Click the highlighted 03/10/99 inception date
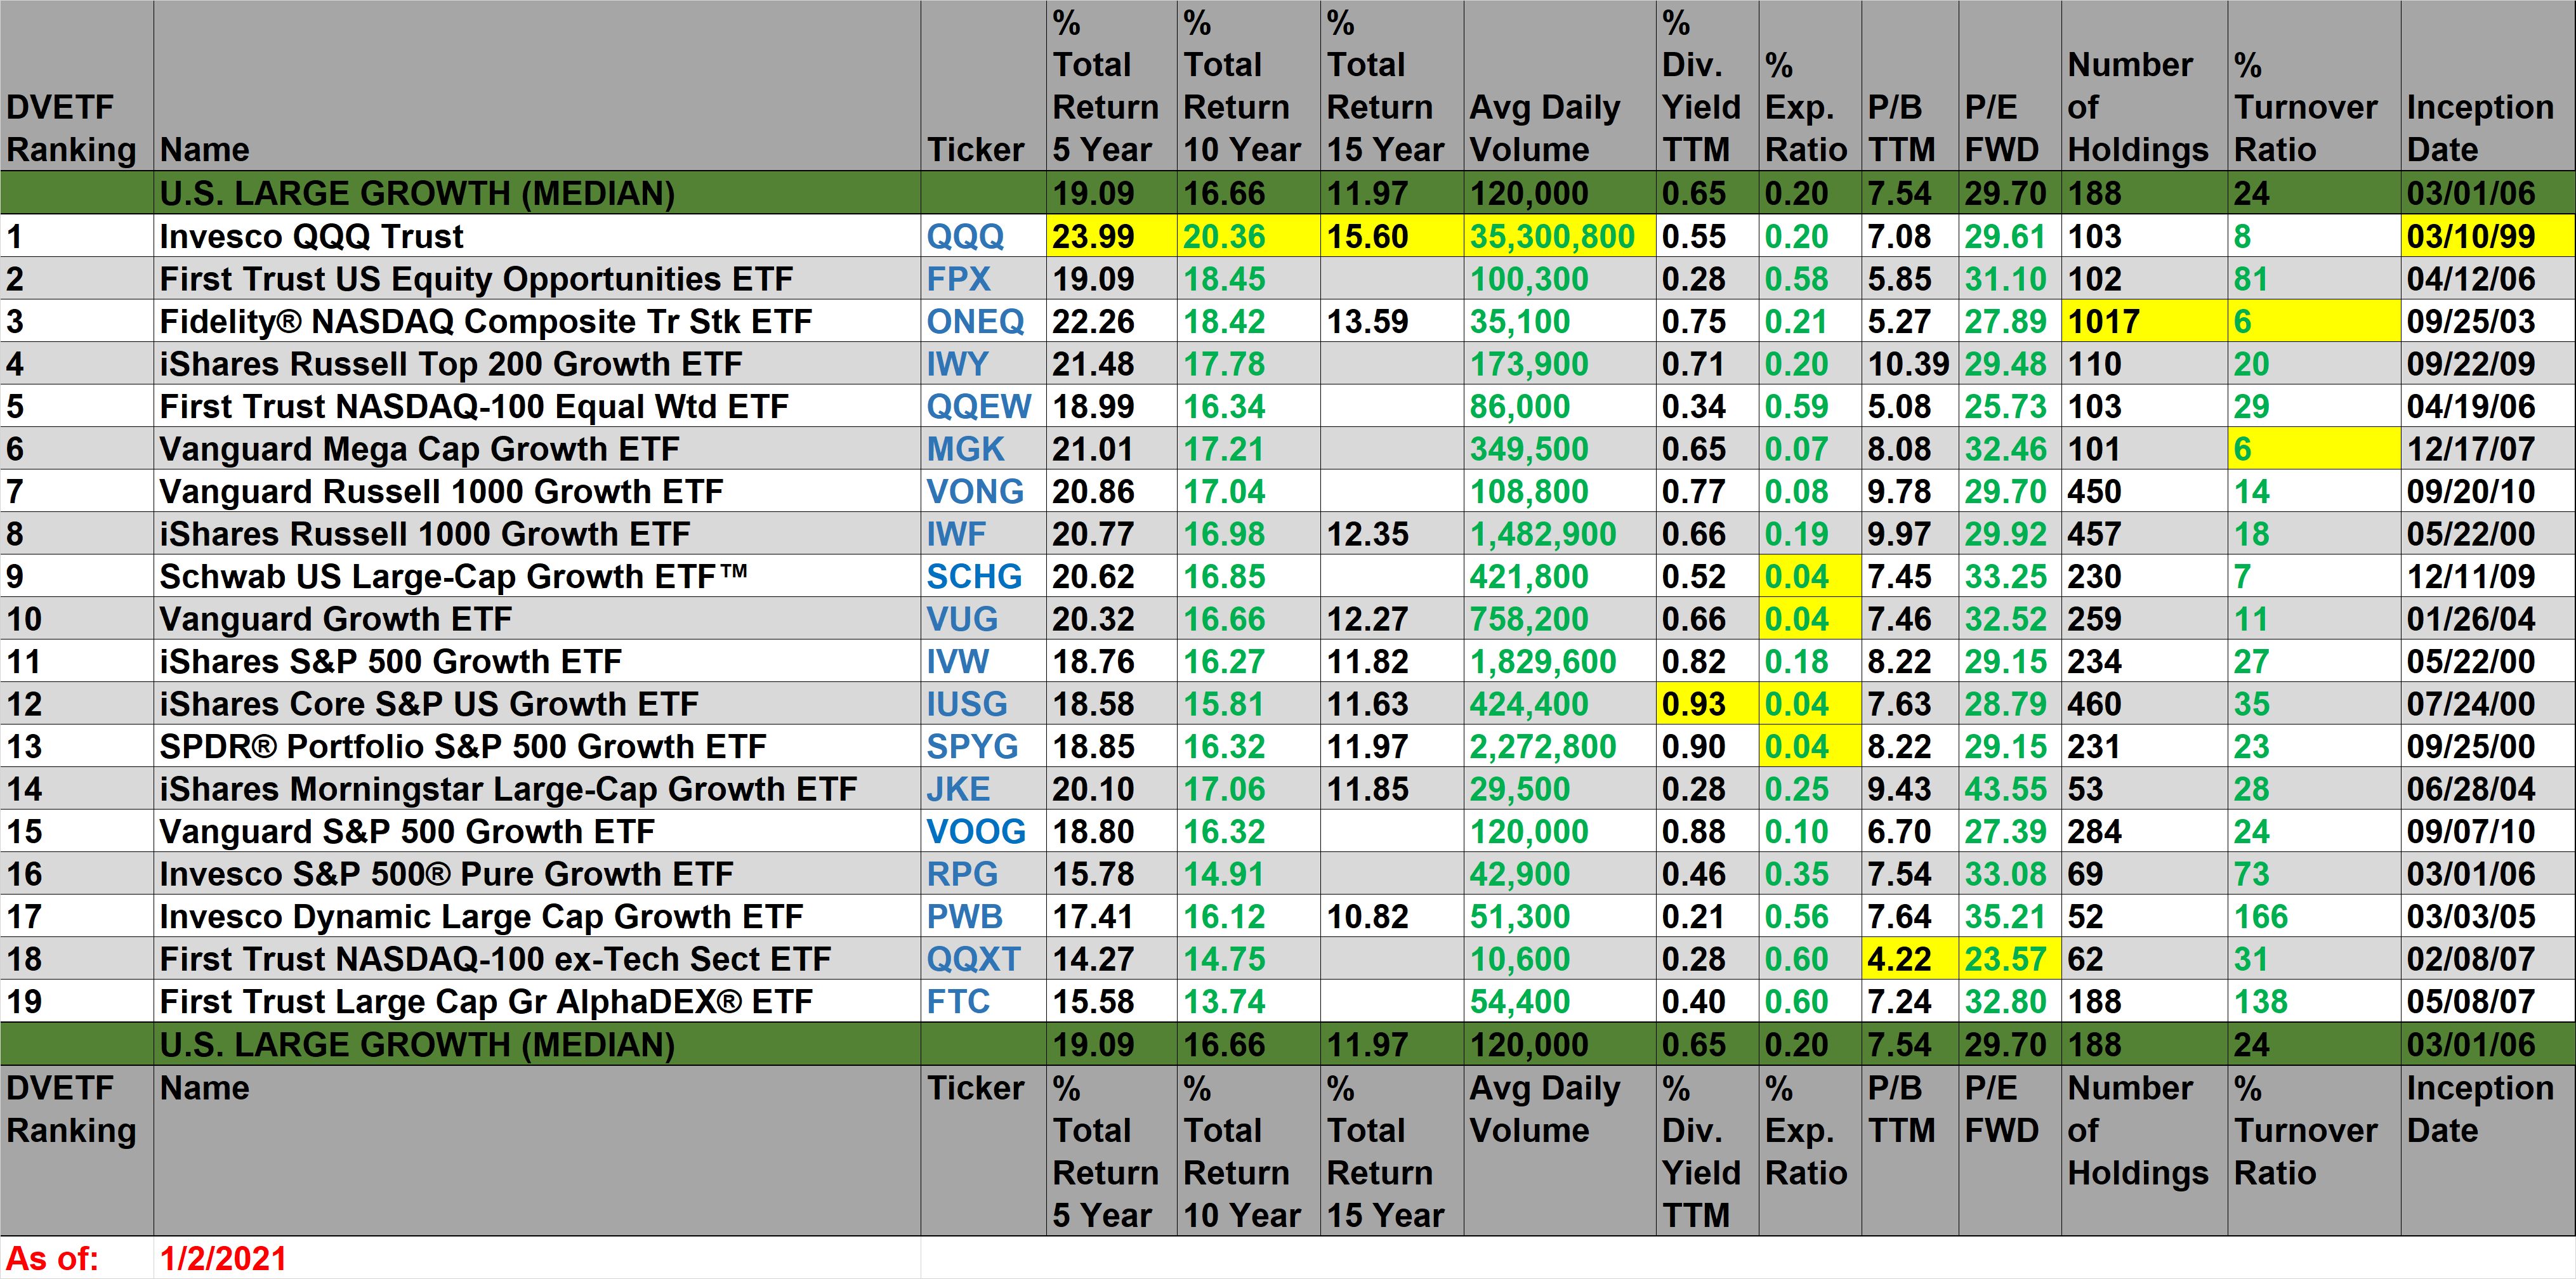 click(x=2487, y=237)
